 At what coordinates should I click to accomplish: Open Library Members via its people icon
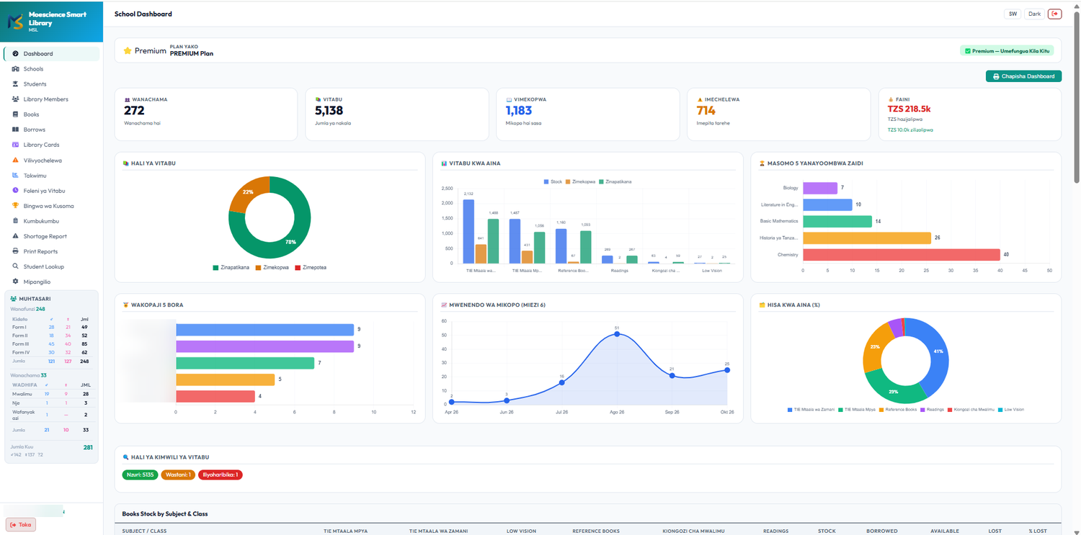click(x=16, y=99)
